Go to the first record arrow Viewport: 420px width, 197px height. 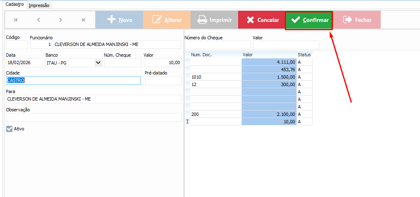(16, 20)
